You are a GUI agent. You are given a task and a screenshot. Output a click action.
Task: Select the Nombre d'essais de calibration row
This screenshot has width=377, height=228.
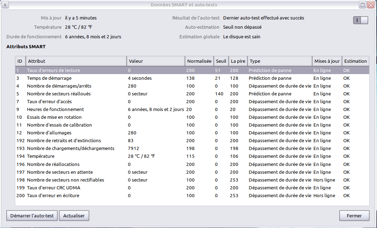click(192, 125)
